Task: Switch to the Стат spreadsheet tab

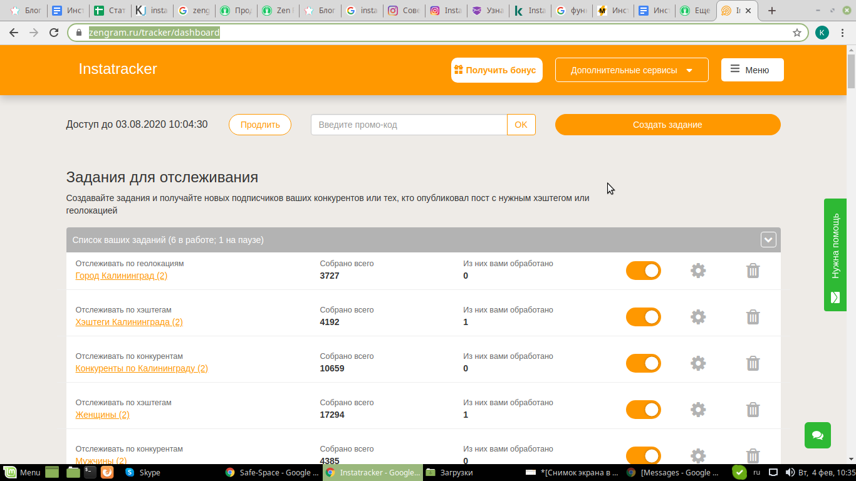Action: (109, 11)
